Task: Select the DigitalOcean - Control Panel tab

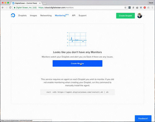Action: [26, 3]
